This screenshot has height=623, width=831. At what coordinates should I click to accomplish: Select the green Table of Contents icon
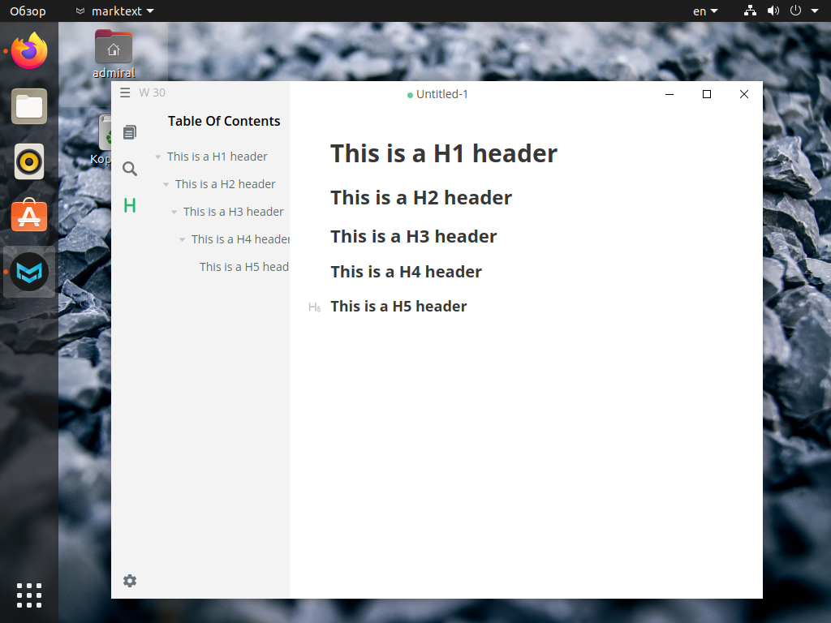[130, 205]
